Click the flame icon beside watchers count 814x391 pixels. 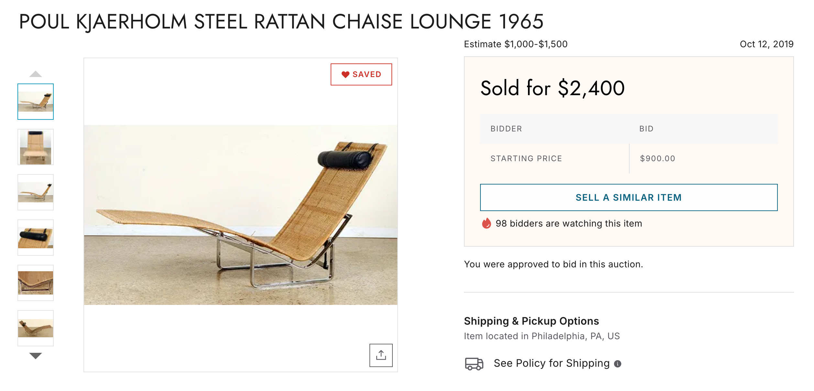click(x=486, y=223)
